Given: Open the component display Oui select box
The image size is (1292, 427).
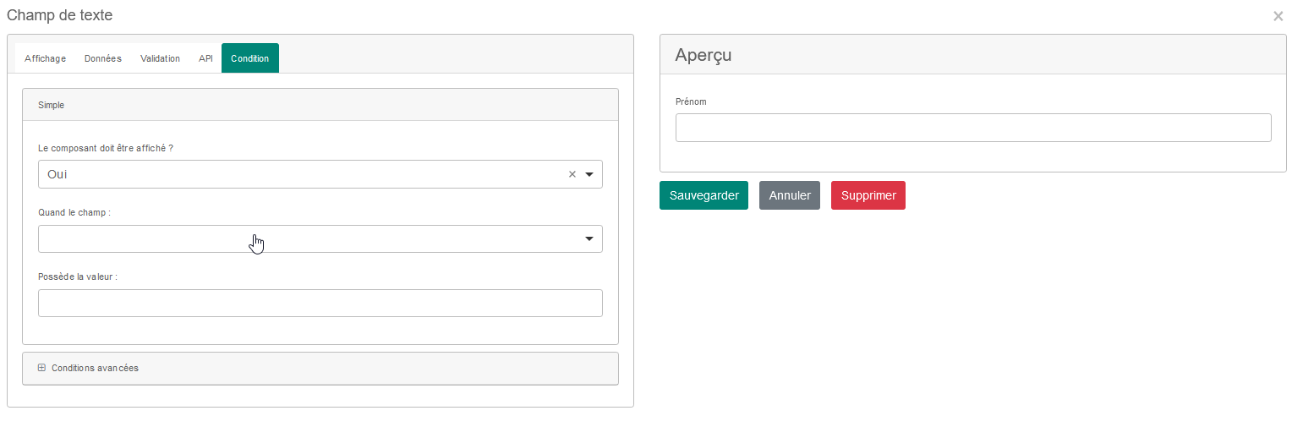Looking at the screenshot, I should click(320, 174).
